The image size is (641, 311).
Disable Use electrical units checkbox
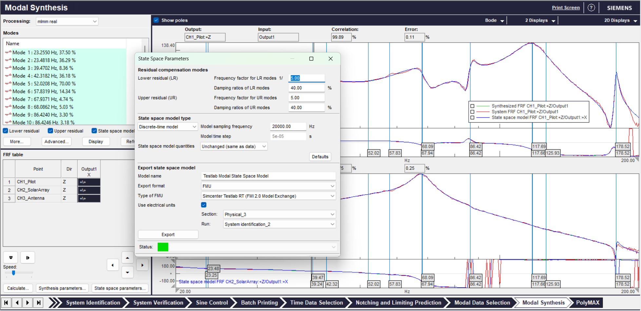click(x=204, y=205)
